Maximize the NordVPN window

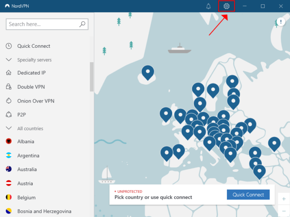(x=263, y=6)
